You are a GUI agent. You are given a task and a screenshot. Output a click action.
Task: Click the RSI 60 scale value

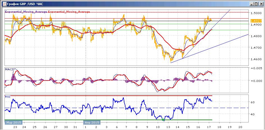coord(253,102)
